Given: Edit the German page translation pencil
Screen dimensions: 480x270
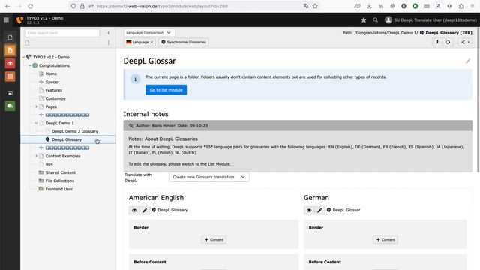Looking at the screenshot, I should coord(319,210).
